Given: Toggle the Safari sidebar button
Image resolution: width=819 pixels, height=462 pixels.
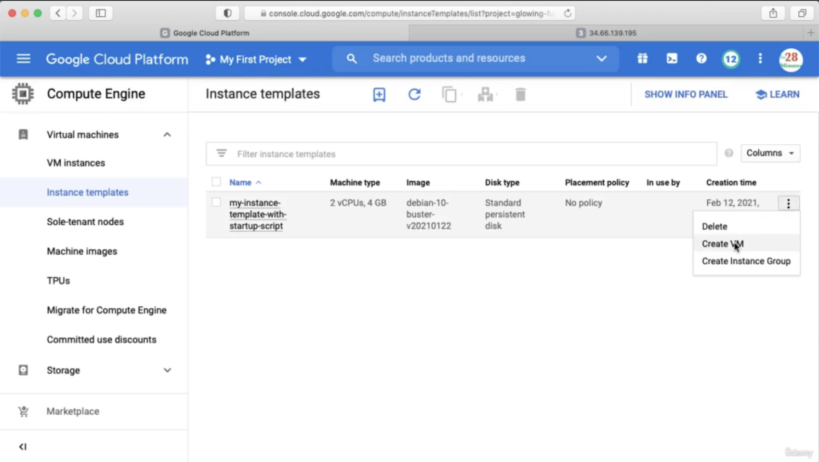Looking at the screenshot, I should (101, 13).
